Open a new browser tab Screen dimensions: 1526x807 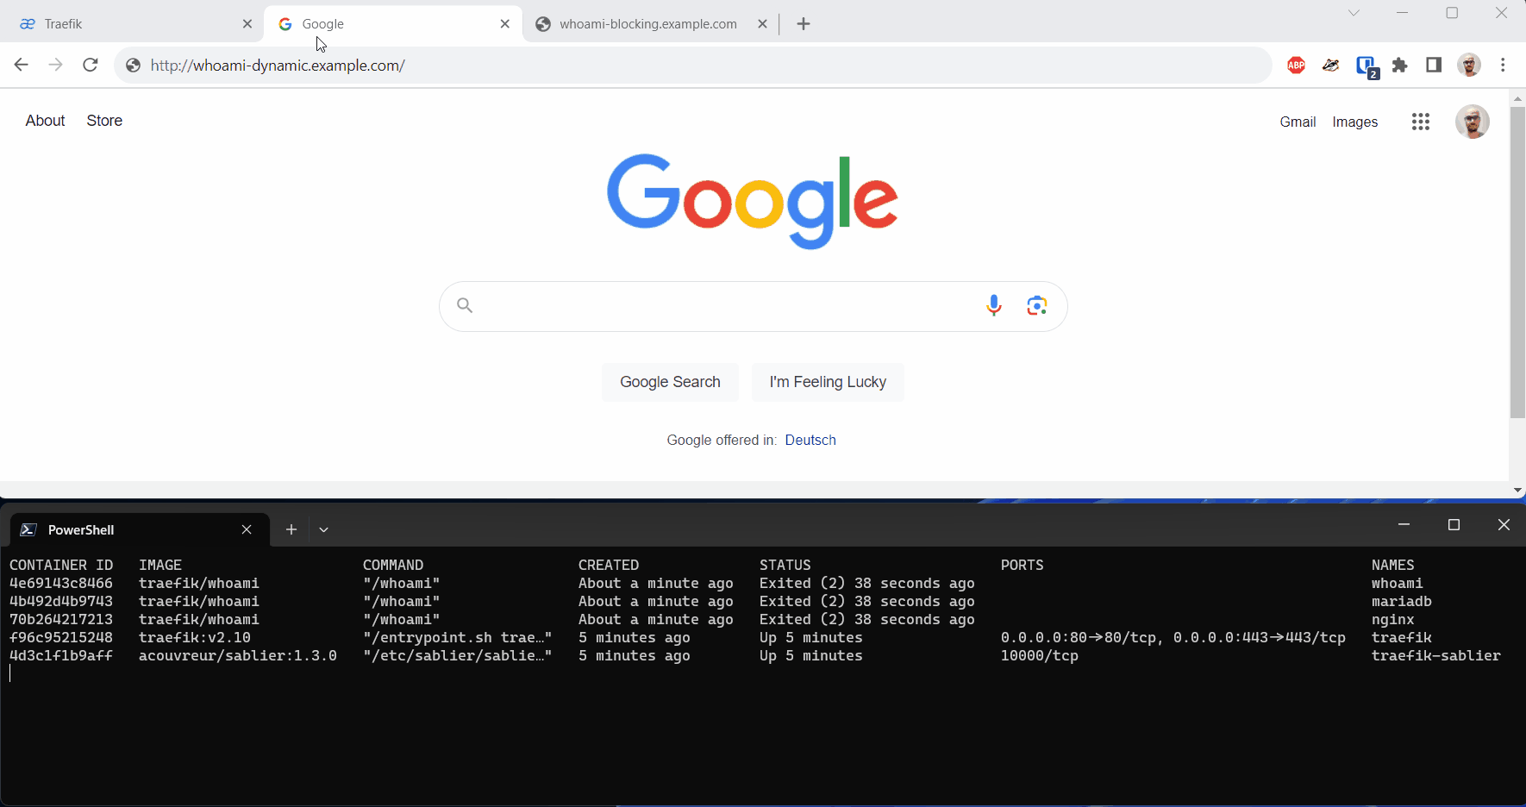point(804,24)
